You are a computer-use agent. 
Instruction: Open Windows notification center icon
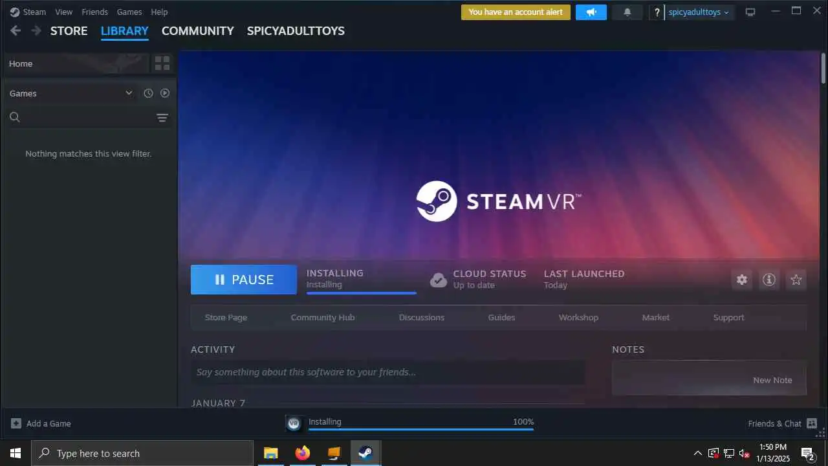808,453
